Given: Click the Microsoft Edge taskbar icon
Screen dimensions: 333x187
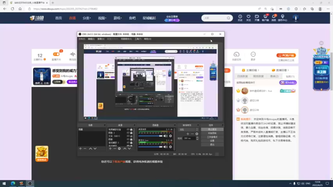Looking at the screenshot, I should tap(13, 183).
